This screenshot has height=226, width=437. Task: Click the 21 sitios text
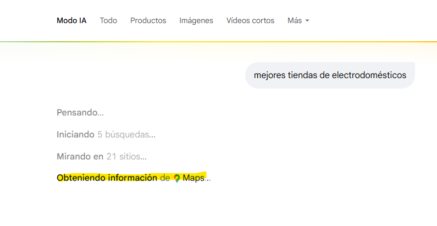[126, 157]
